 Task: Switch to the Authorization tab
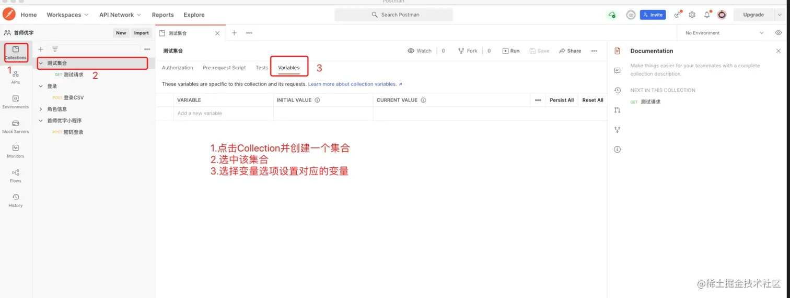point(177,68)
